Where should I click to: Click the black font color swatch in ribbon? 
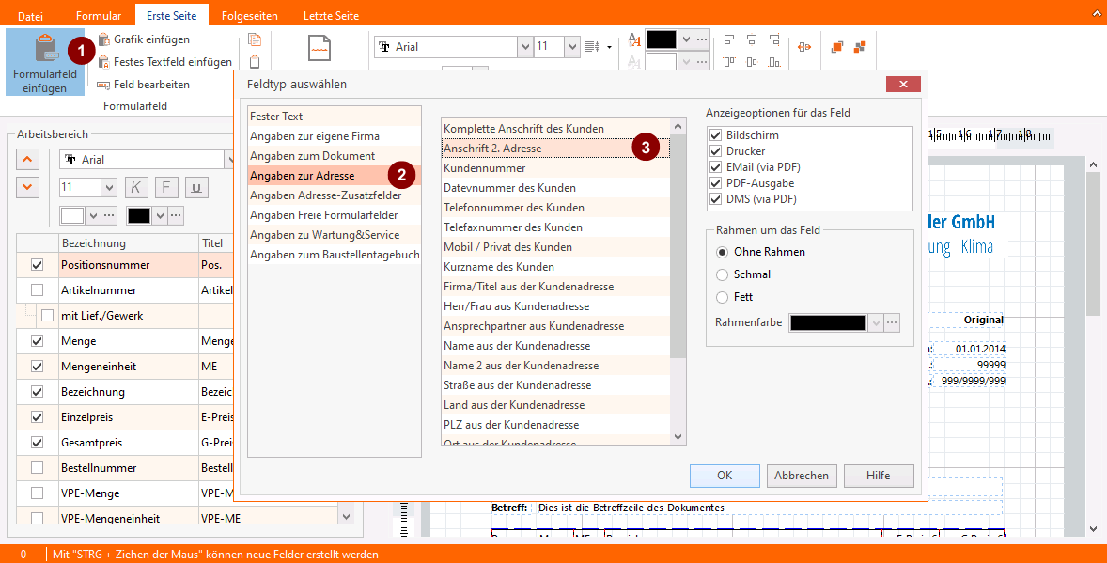click(x=661, y=39)
